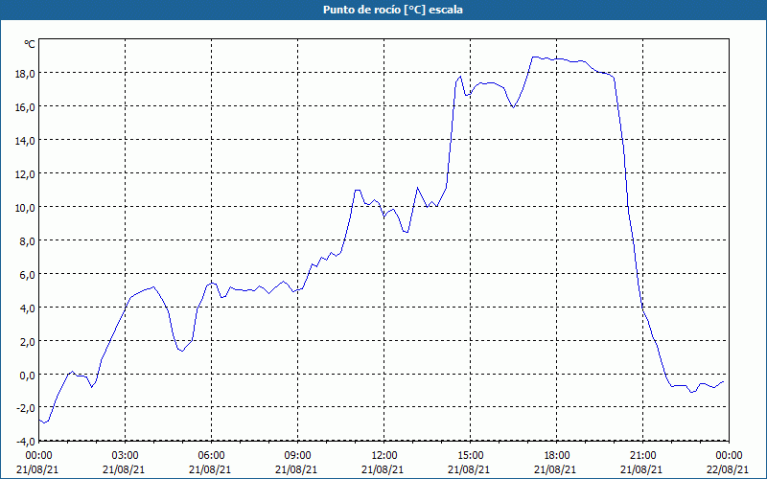Pick the 8,0 y-axis tick label
The height and width of the screenshot is (479, 767).
point(27,241)
